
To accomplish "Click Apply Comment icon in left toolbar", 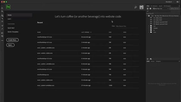I will [2, 33].
